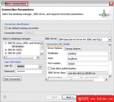This screenshot has width=114, height=102.
Task: Click database manager list scroll left arrow
Action: coord(5,57)
